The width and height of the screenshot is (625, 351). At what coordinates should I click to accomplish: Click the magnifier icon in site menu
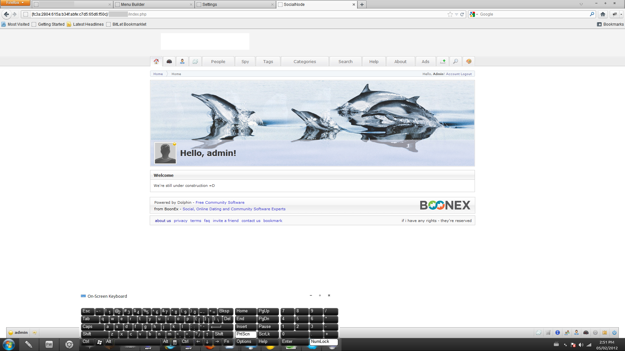tap(455, 61)
